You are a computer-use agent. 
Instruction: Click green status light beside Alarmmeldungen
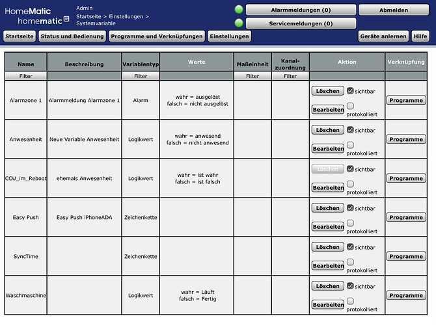click(x=239, y=10)
